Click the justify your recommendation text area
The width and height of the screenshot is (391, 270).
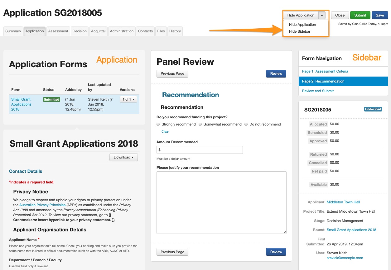(221, 202)
